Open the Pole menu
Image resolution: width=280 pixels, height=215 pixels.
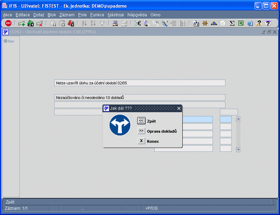(82, 15)
